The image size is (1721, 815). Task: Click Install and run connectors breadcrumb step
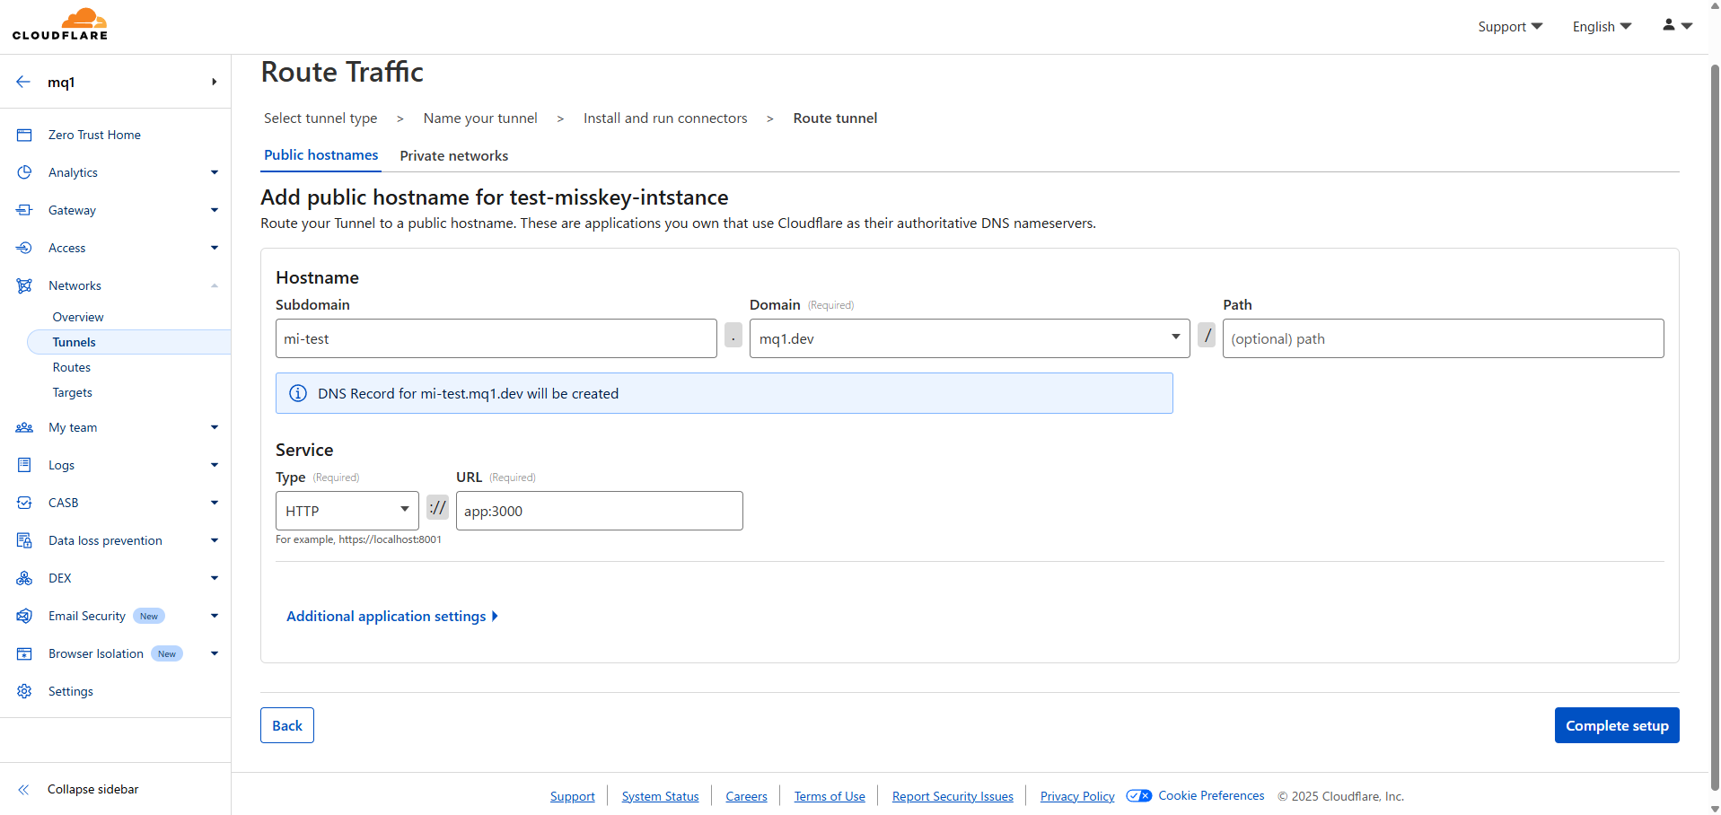665,118
